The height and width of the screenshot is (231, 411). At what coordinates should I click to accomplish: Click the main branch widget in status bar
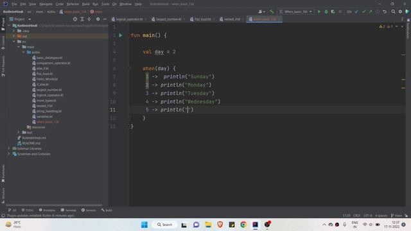[x=396, y=216]
